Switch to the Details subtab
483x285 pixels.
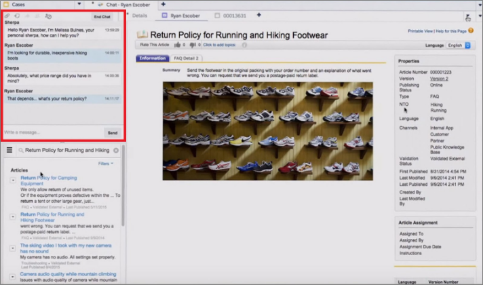(x=140, y=16)
